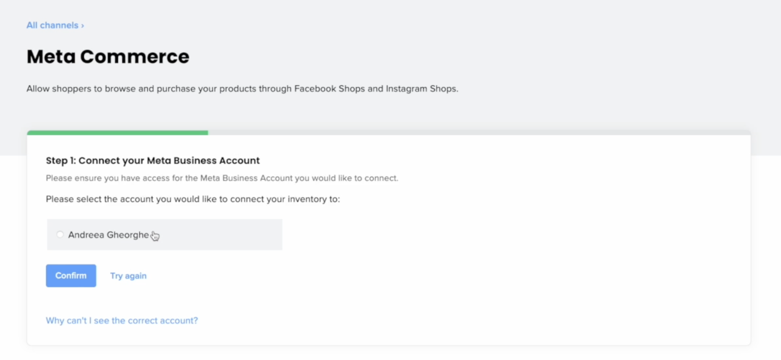Screen dimensions: 781x360
Task: Click the Andreea Gheorghe account name label
Action: (108, 235)
